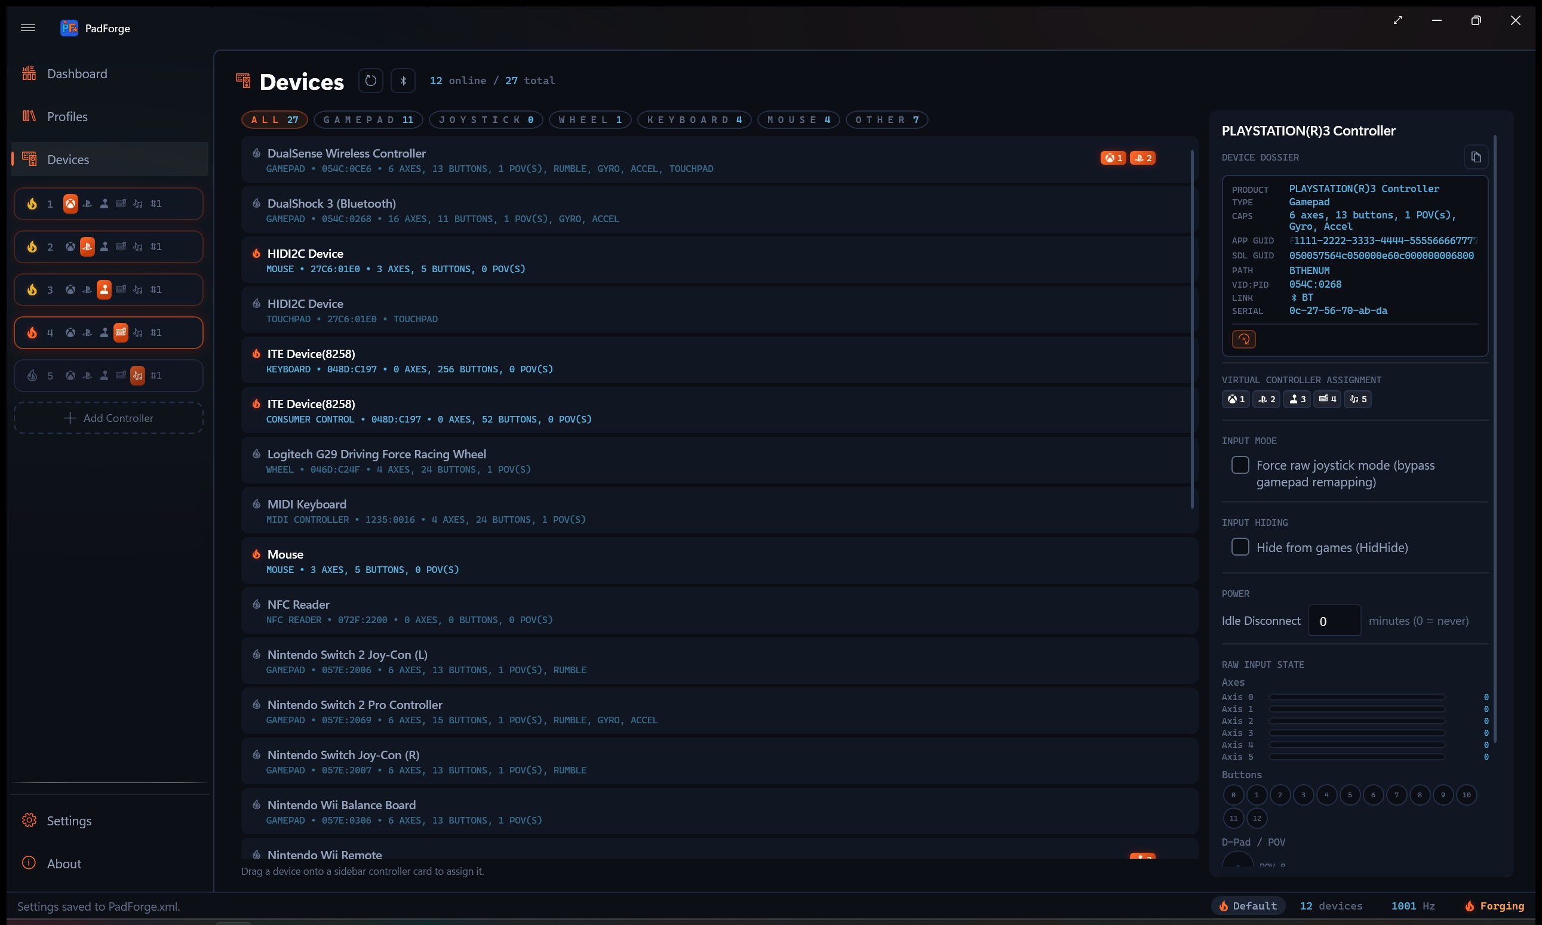Click orange PlayStation 2 badge on DualSense row
1542x925 pixels.
click(1143, 158)
